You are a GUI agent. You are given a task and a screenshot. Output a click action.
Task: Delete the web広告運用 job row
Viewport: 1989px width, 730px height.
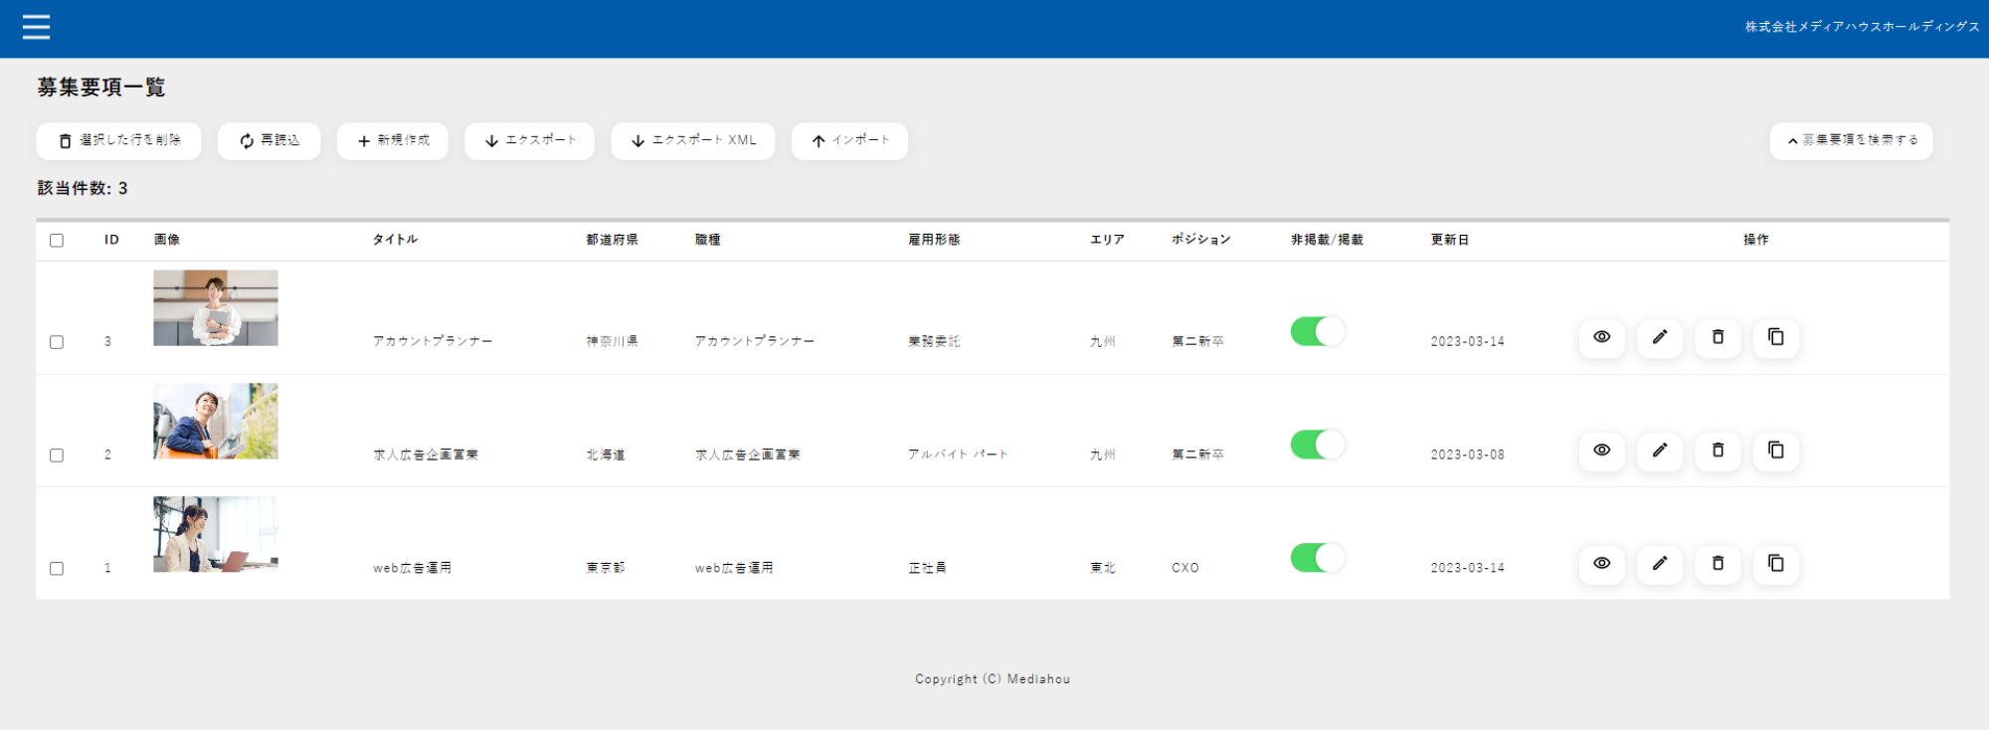pyautogui.click(x=1718, y=564)
